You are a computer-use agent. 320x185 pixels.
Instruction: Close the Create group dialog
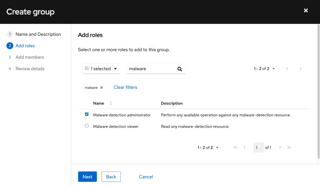pos(306,10)
